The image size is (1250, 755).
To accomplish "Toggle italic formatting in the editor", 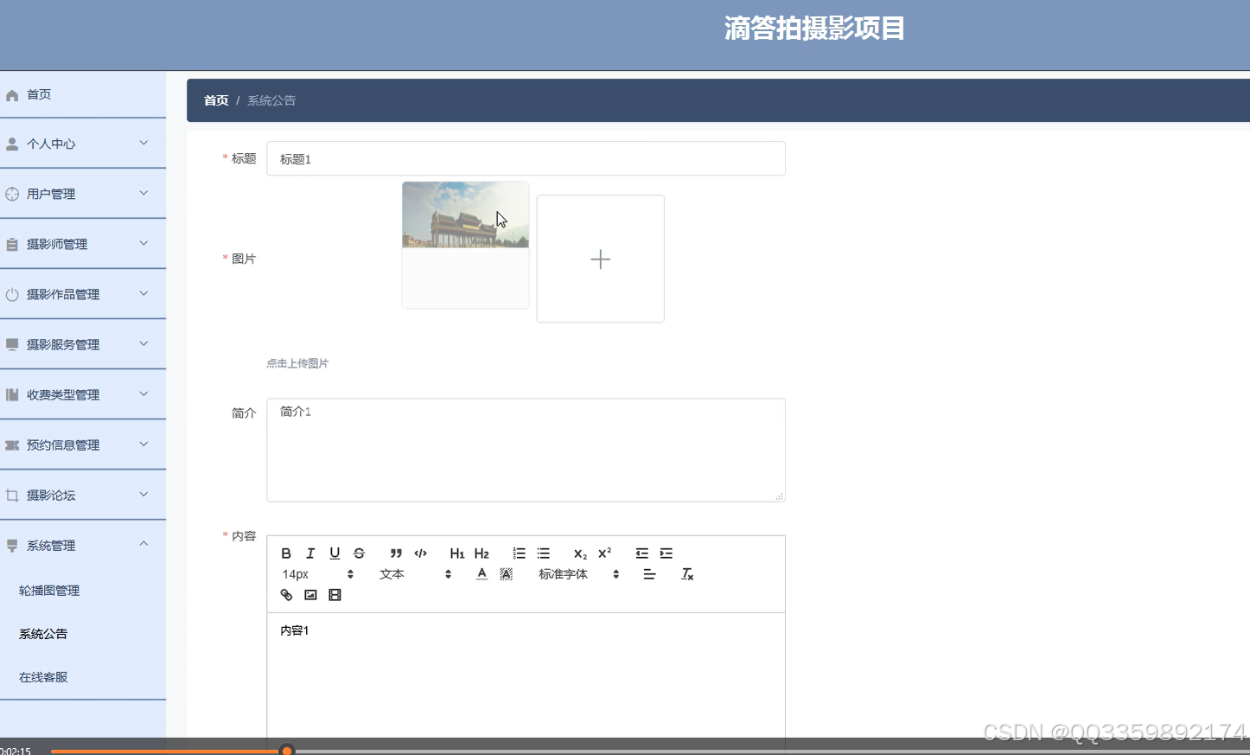I will [x=310, y=553].
